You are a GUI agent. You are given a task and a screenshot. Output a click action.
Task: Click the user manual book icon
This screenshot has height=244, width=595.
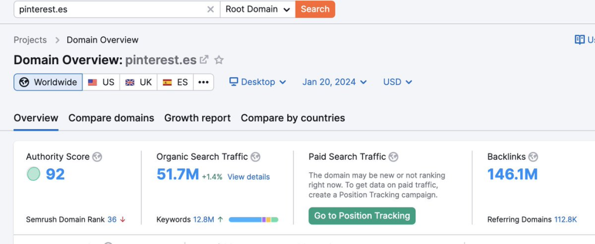tap(579, 39)
